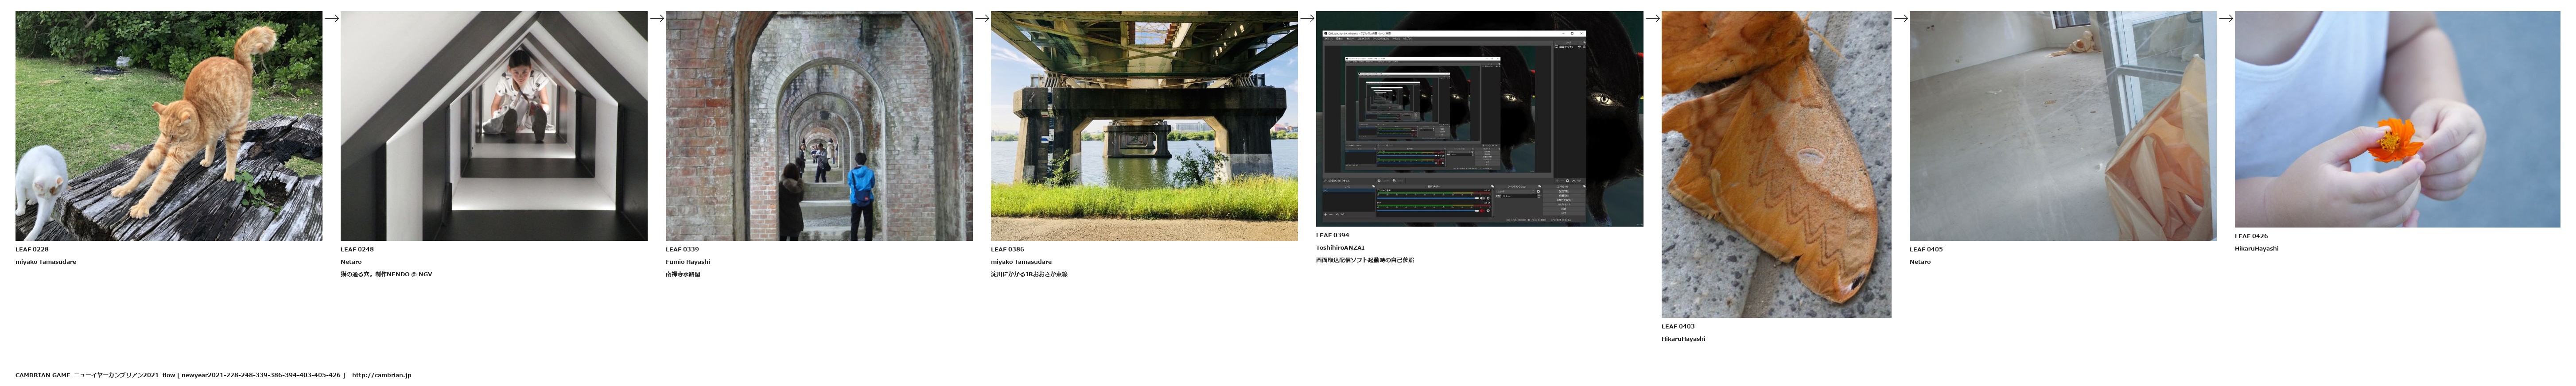Screen dimensions: 2576x386
Task: Open the child holding orange flower photo
Action: click(x=2398, y=120)
